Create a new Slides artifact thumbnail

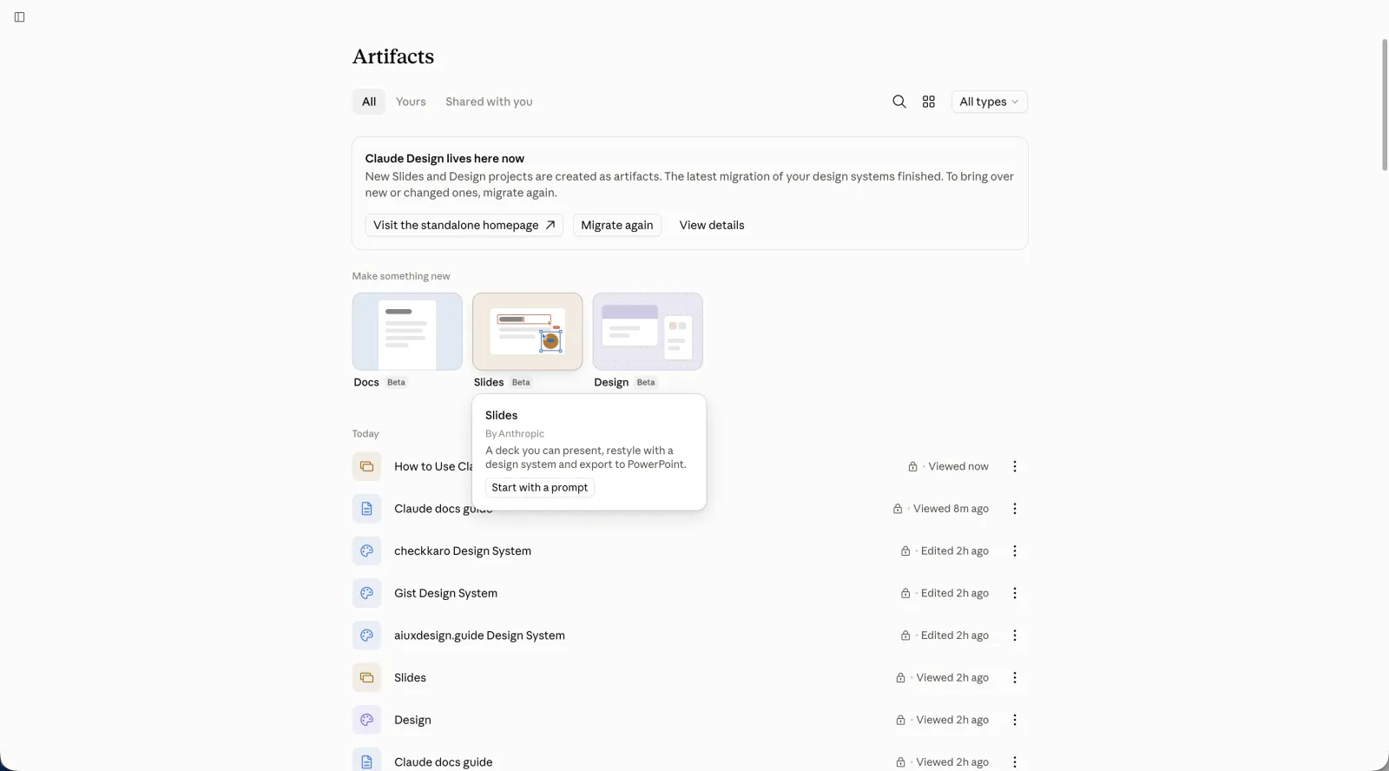click(528, 332)
